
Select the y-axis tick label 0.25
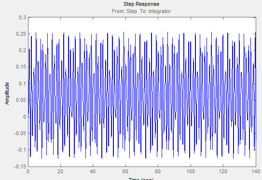coord(21,34)
